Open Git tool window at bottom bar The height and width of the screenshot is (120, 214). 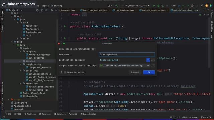[8, 114]
